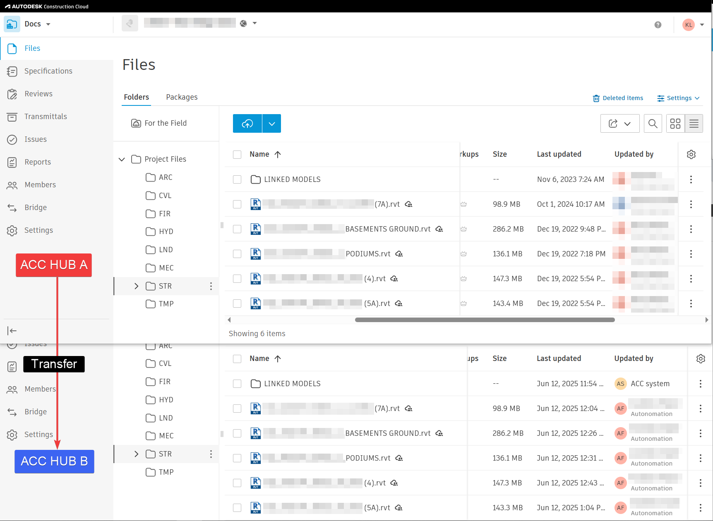Viewport: 713px width, 521px height.
Task: Open Bridge in the bottom sidebar
Action: (x=36, y=412)
